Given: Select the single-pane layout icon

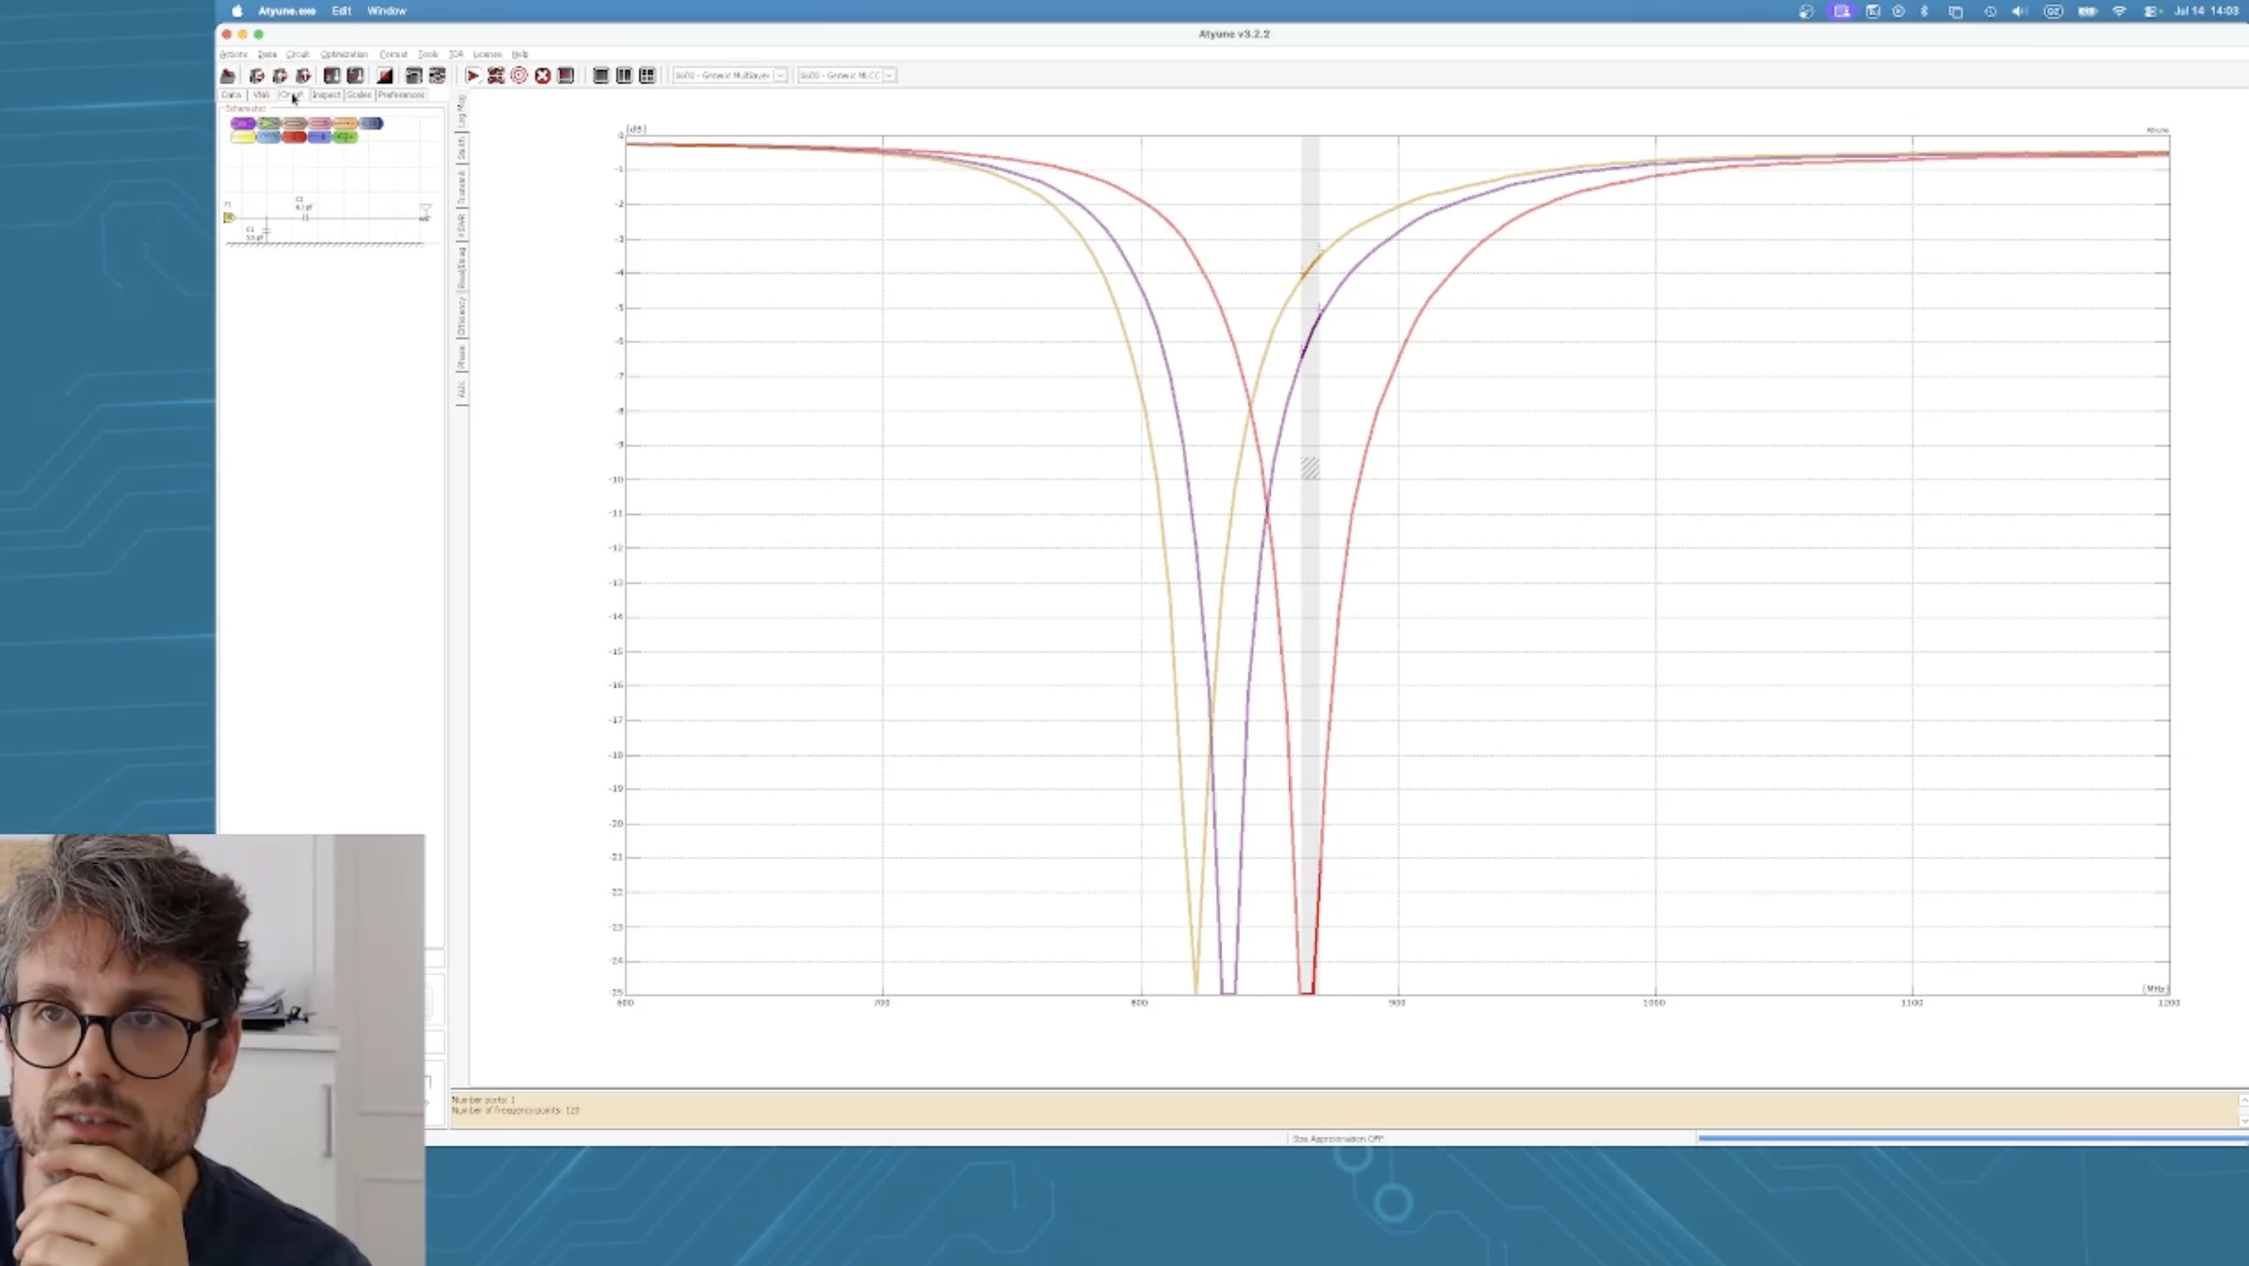Looking at the screenshot, I should click(x=601, y=76).
